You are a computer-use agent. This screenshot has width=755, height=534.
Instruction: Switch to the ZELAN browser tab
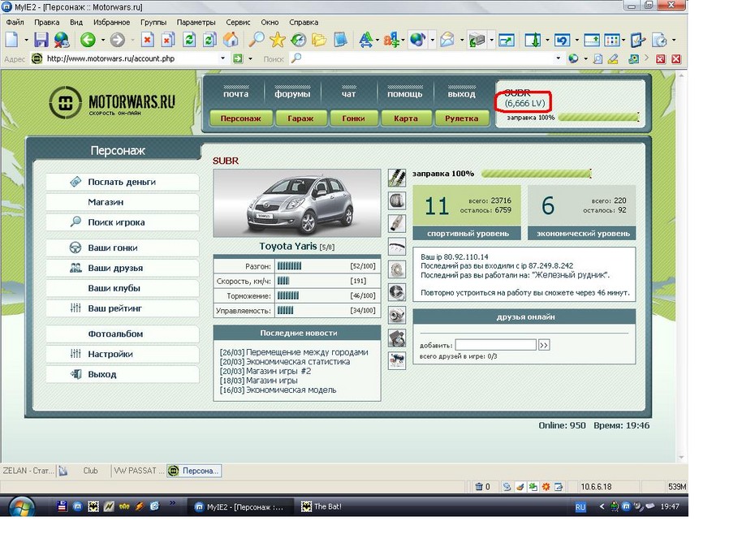(x=28, y=471)
